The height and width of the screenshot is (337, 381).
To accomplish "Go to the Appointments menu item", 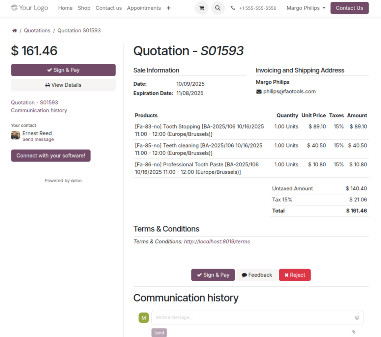I will click(144, 8).
